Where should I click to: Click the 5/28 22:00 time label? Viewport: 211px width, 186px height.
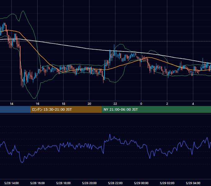click(x=115, y=183)
